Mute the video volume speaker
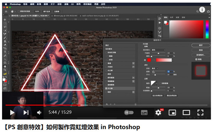The width and height of the screenshot is (213, 132). 39,112
